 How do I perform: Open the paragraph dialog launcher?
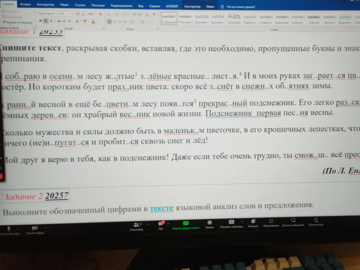(157, 29)
